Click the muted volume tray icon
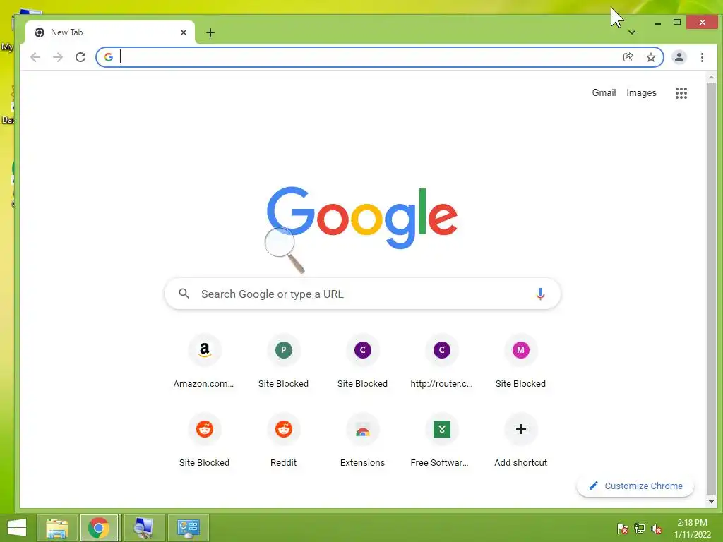This screenshot has width=723, height=542. (657, 529)
